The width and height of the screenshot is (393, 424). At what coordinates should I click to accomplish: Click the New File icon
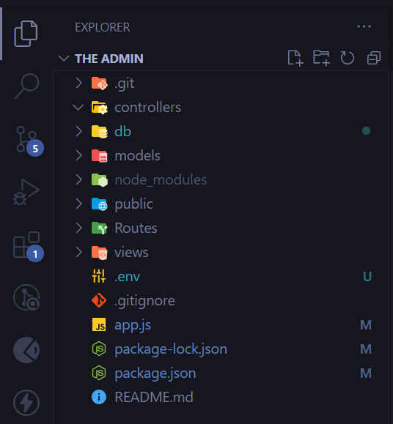(295, 58)
